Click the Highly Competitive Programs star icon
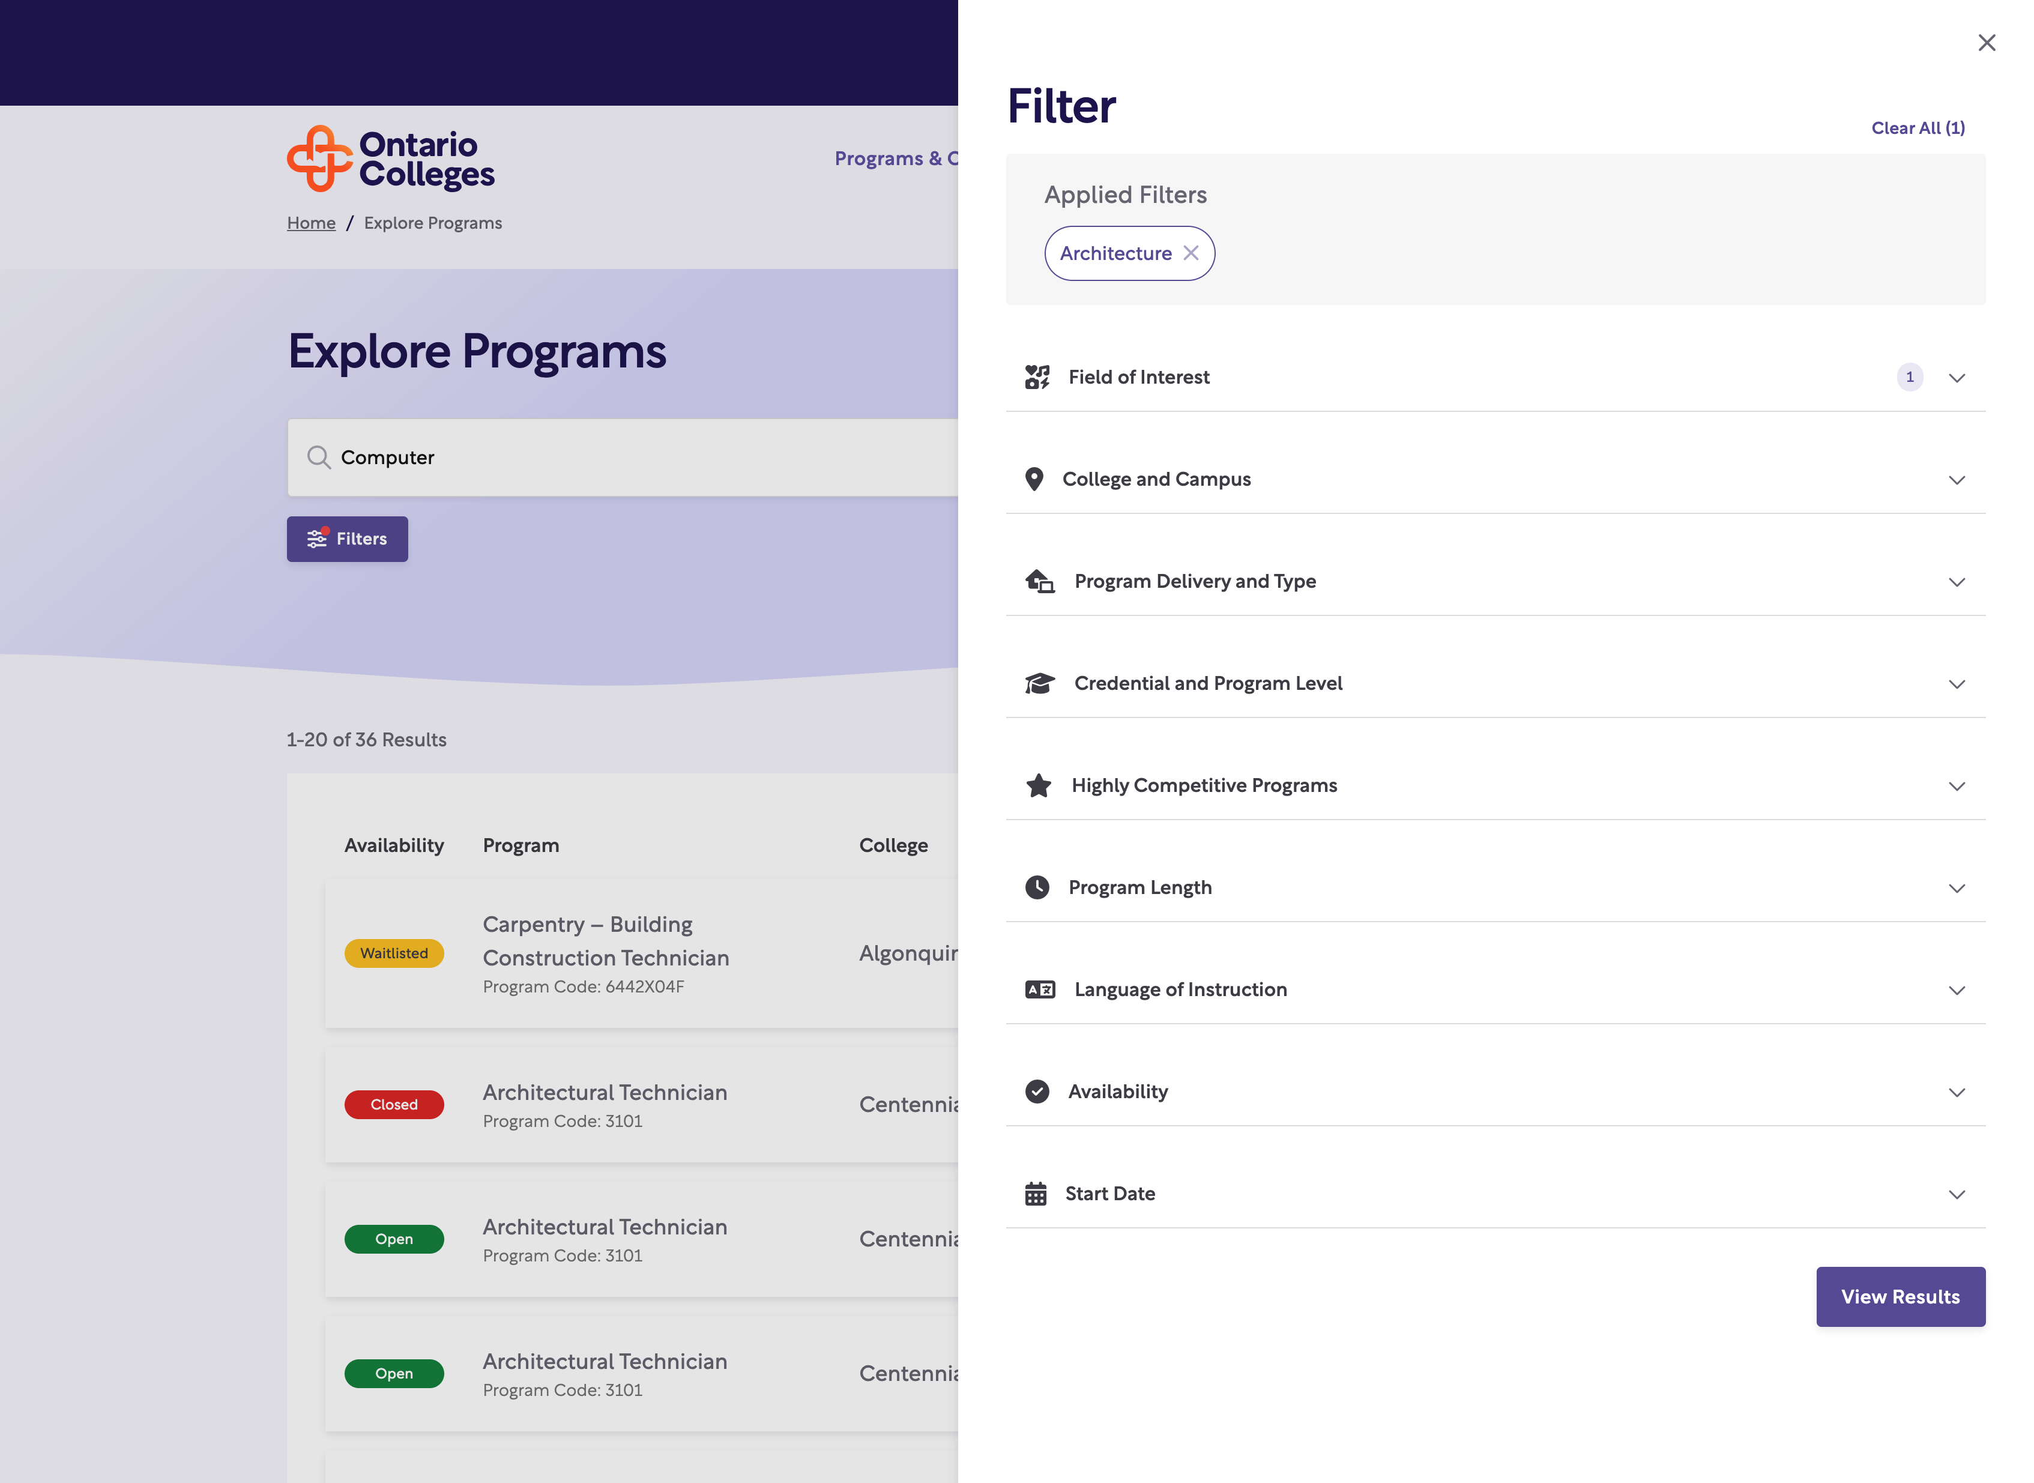 tap(1039, 785)
